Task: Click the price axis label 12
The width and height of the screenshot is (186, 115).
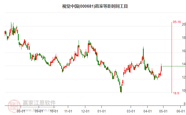Action: pyautogui.click(x=184, y=77)
